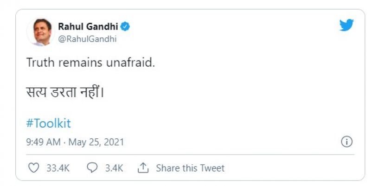Click the 3.4K replies count
The height and width of the screenshot is (186, 371).
coord(114,168)
